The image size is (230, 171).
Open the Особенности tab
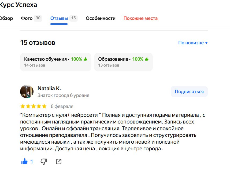point(101,18)
